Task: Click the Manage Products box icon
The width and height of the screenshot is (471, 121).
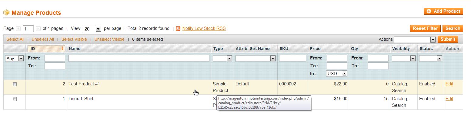Action: (x=6, y=13)
